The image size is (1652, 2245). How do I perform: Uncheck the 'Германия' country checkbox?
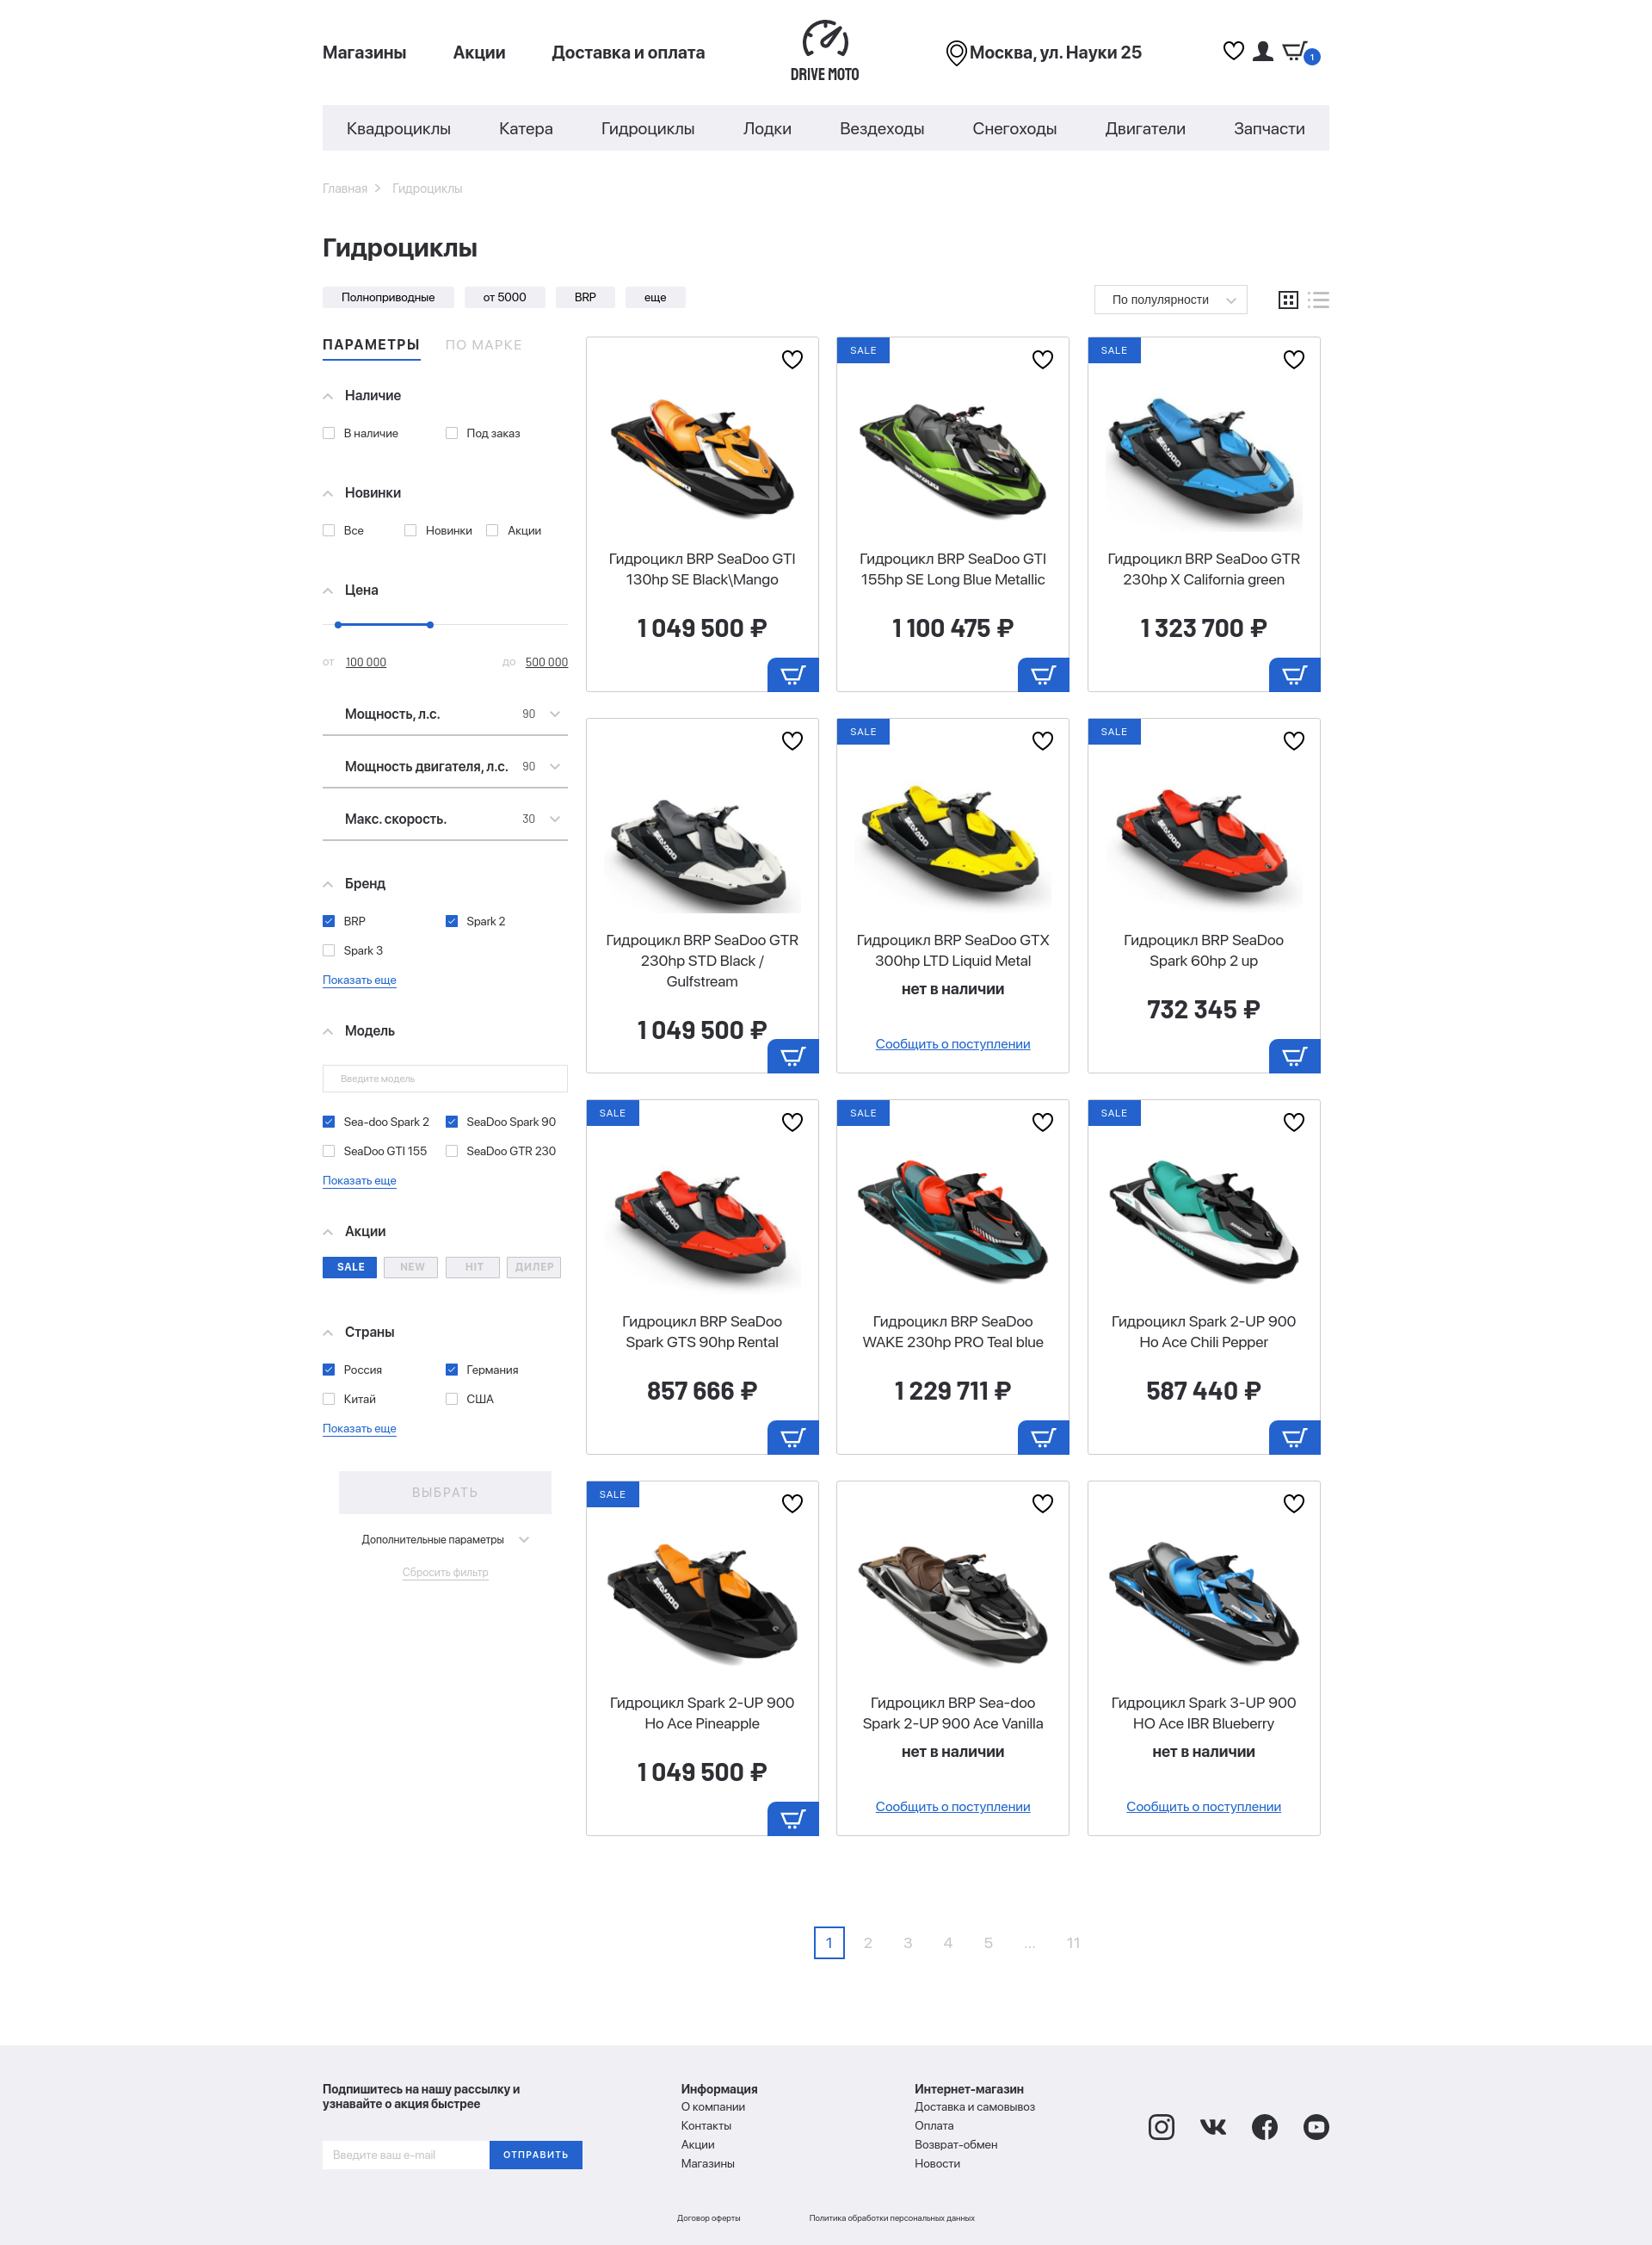pyautogui.click(x=452, y=1370)
